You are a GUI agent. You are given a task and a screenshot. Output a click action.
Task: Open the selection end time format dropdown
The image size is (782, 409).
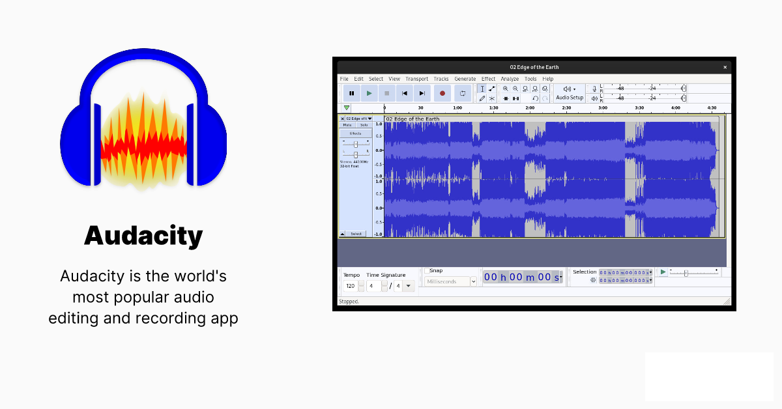(650, 280)
